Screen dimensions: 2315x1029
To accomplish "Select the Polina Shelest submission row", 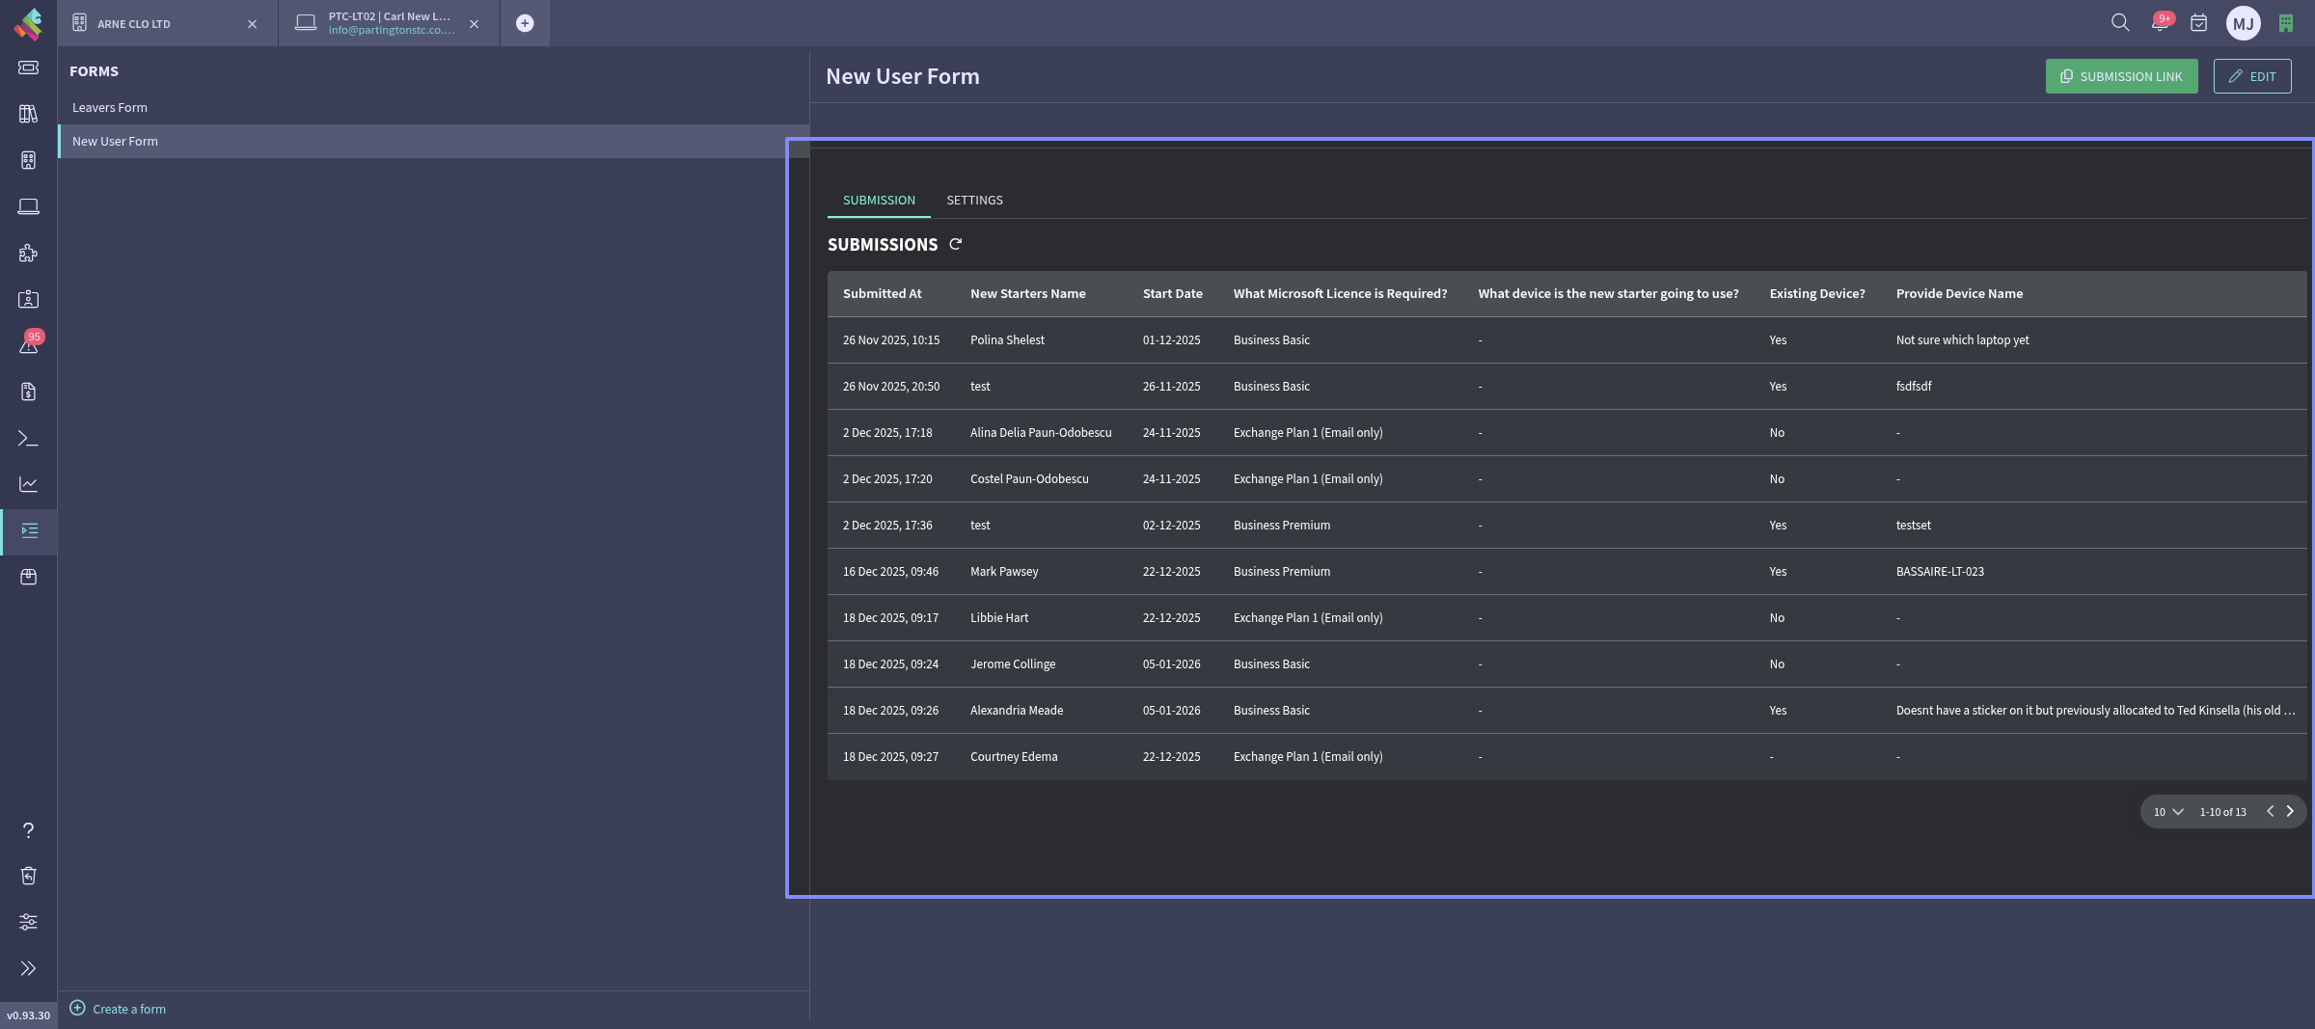I will click(1566, 340).
